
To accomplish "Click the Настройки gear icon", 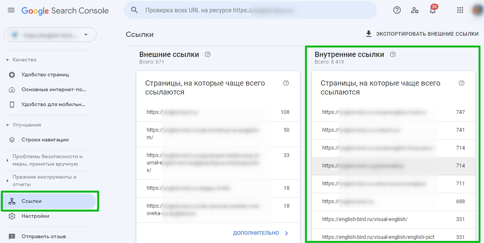I will tap(12, 216).
